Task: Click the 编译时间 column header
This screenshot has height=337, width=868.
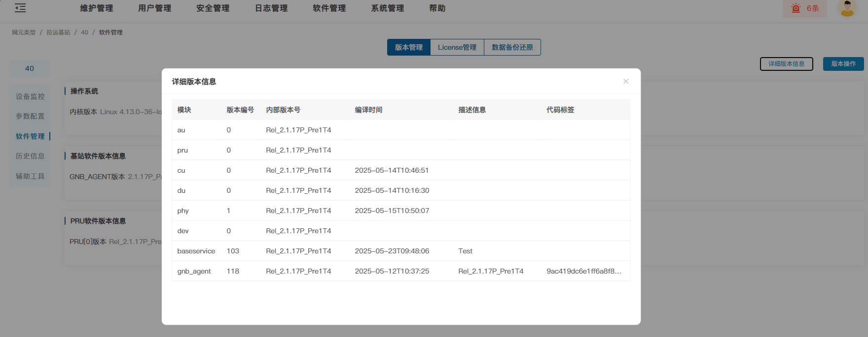Action: pyautogui.click(x=368, y=110)
